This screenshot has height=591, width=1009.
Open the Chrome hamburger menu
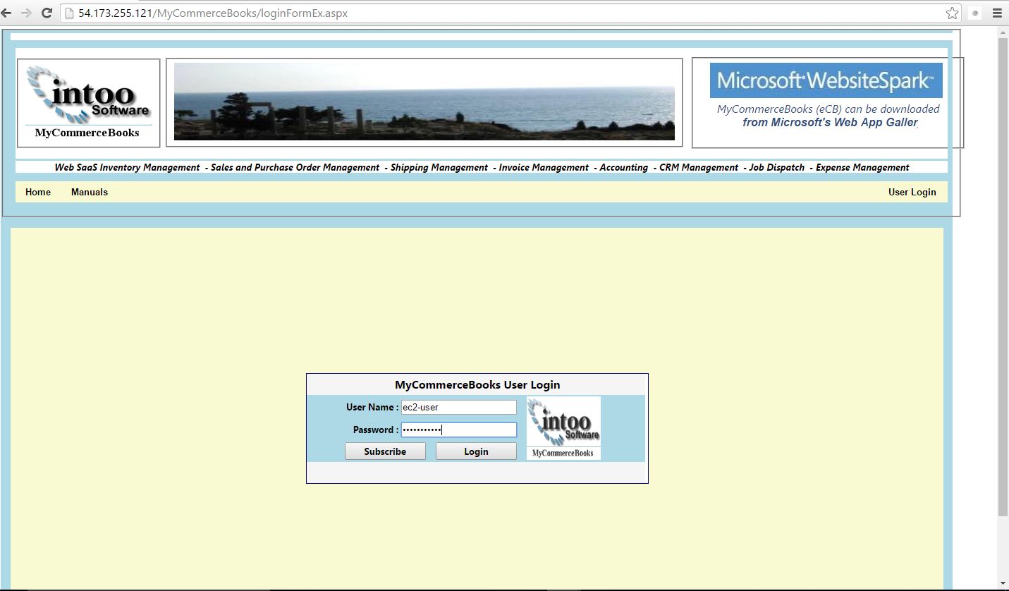[x=997, y=13]
